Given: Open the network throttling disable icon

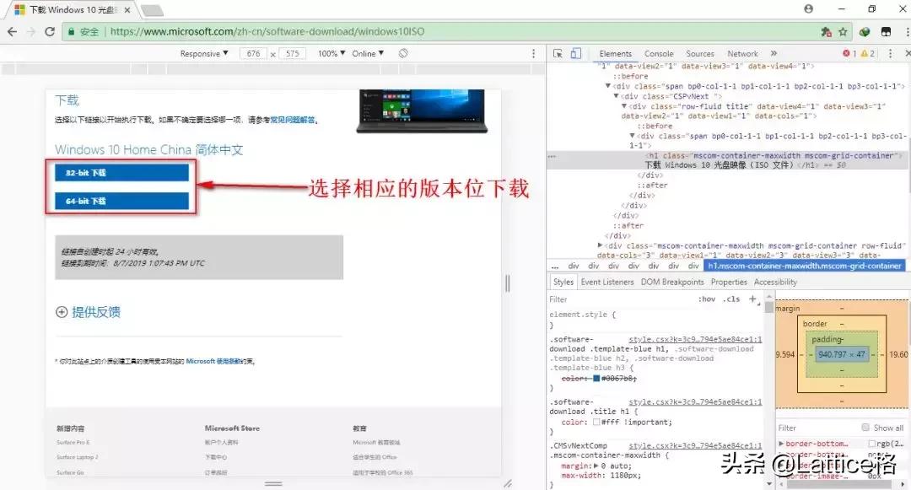Looking at the screenshot, I should 404,52.
